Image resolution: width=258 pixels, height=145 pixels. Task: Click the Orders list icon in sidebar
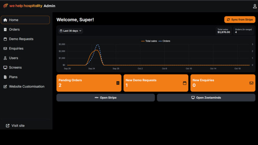(x=5, y=30)
